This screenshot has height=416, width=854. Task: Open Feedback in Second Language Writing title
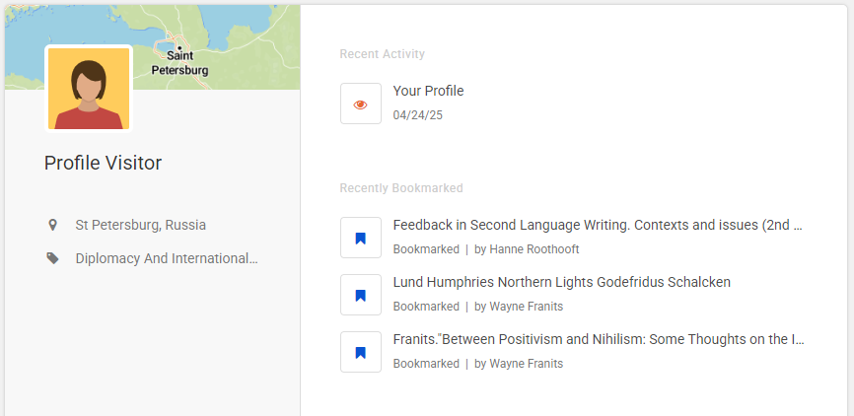pos(598,225)
